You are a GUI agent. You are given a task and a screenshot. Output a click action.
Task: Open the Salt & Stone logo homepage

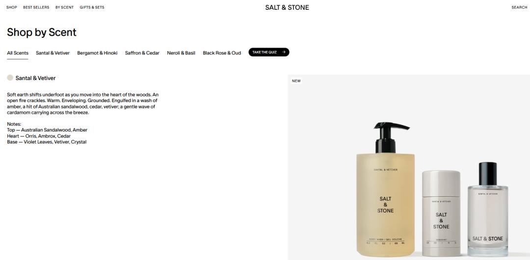287,7
